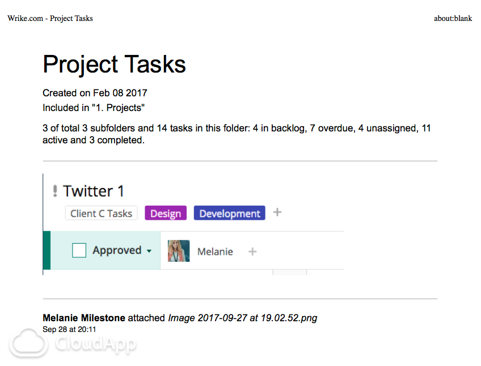Select the purple Design tag
Screen dimensions: 481x366
point(166,214)
